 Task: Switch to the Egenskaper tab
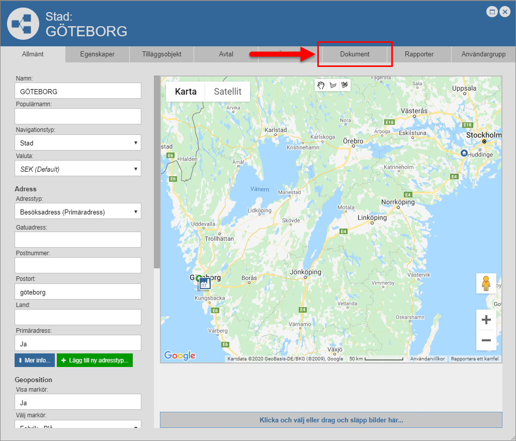point(98,54)
